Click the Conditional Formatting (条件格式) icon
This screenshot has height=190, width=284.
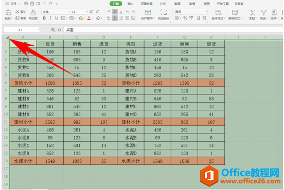click(218, 12)
